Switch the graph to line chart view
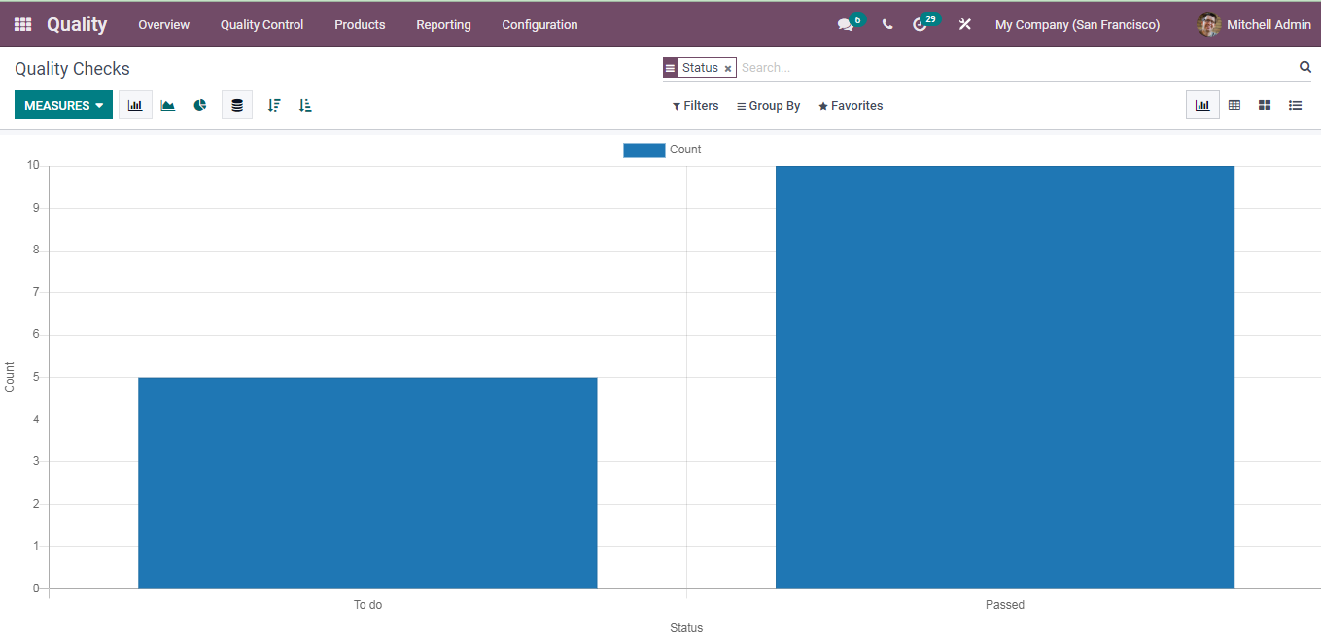 click(167, 105)
